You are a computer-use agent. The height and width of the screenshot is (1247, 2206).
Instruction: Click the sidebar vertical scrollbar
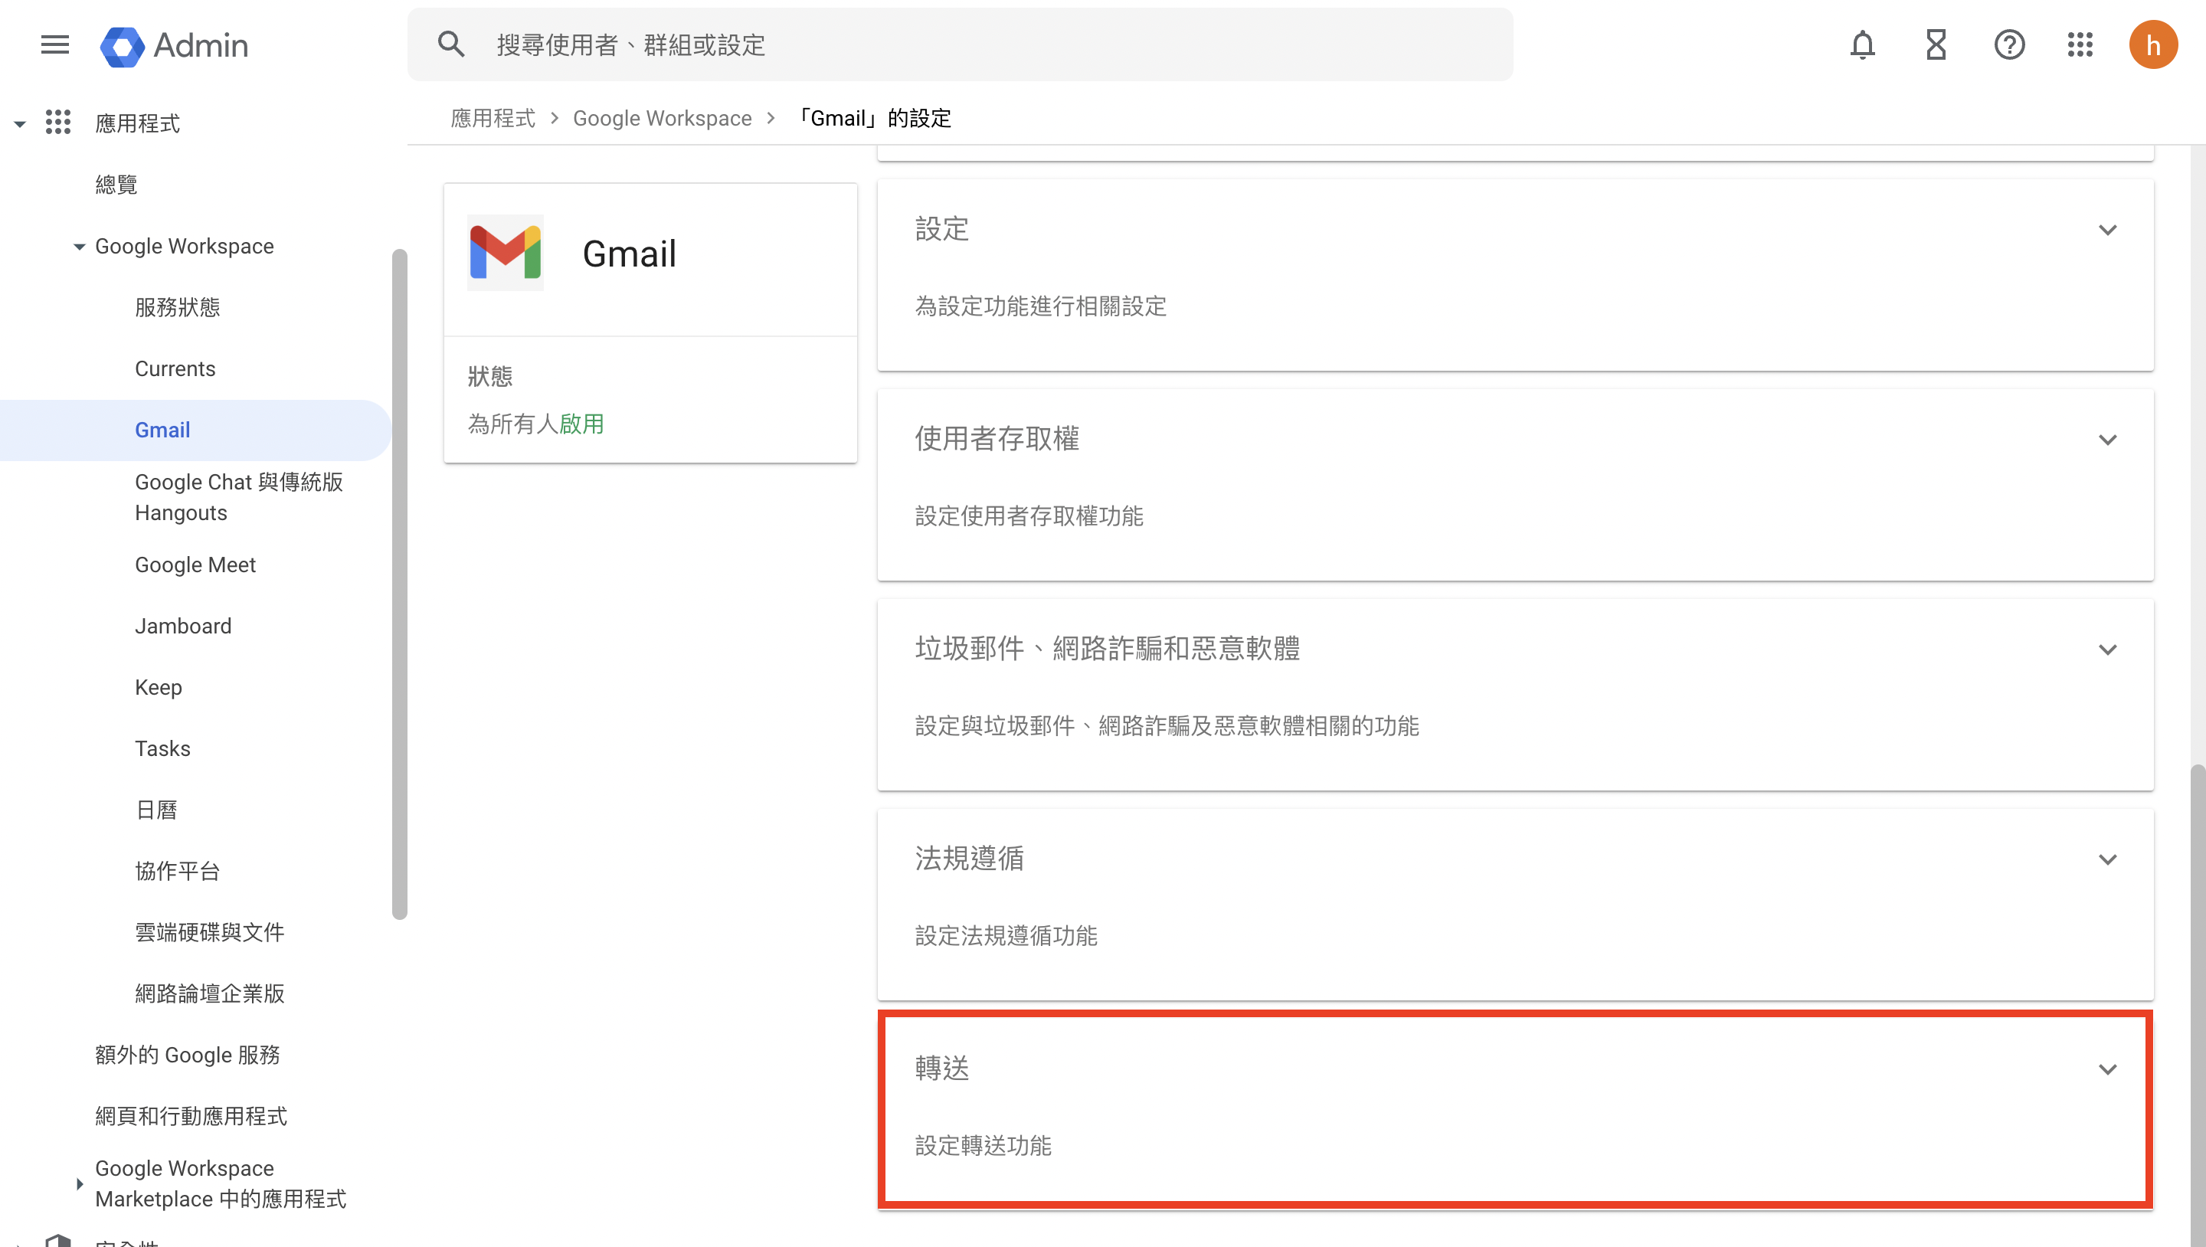tap(399, 584)
